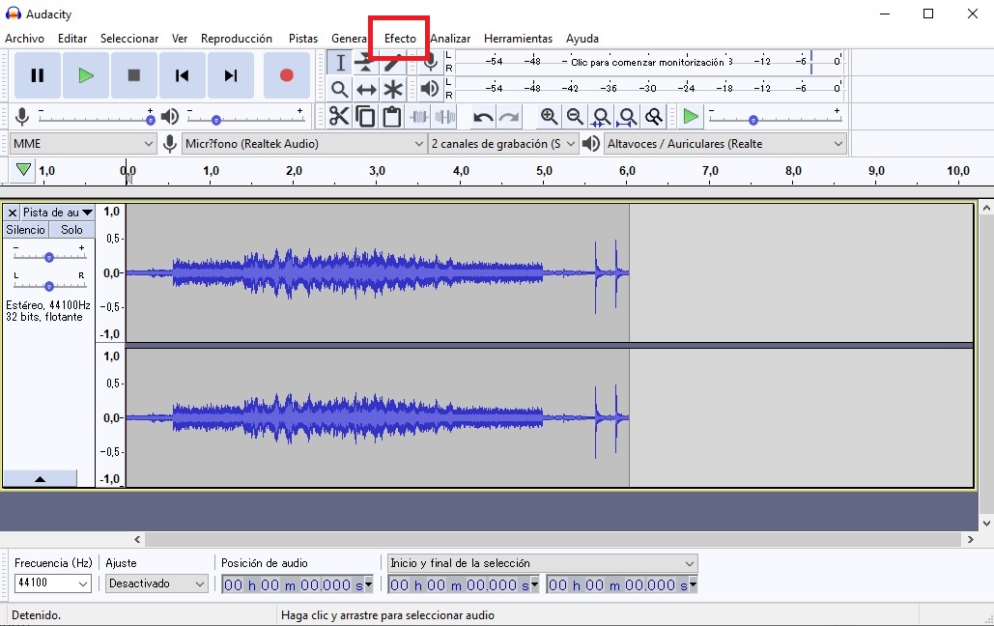Screen dimensions: 994x626
Task: Select the Envelope tool
Action: tap(363, 62)
